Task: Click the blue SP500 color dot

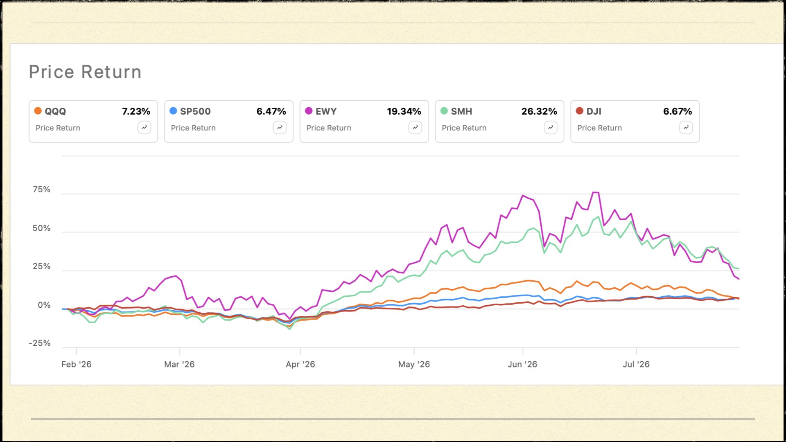Action: (x=173, y=111)
